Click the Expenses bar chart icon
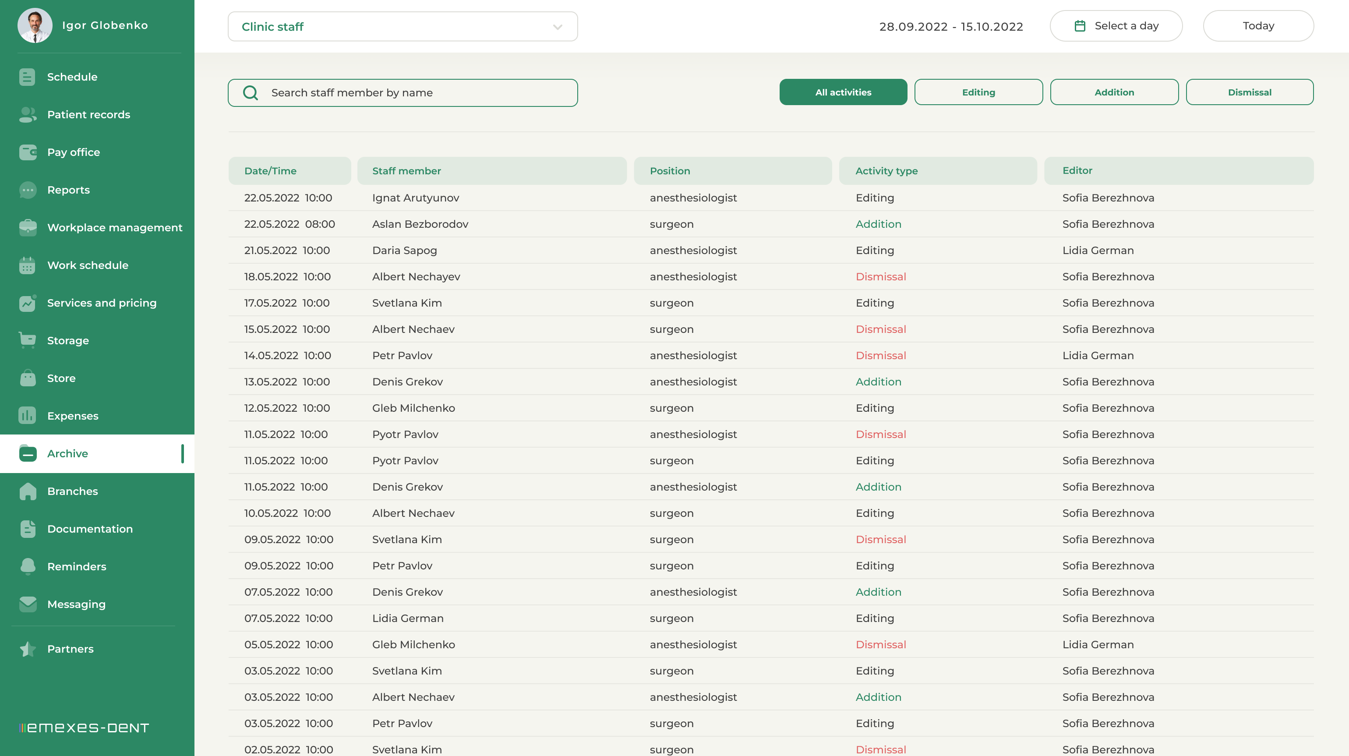1349x756 pixels. point(27,416)
